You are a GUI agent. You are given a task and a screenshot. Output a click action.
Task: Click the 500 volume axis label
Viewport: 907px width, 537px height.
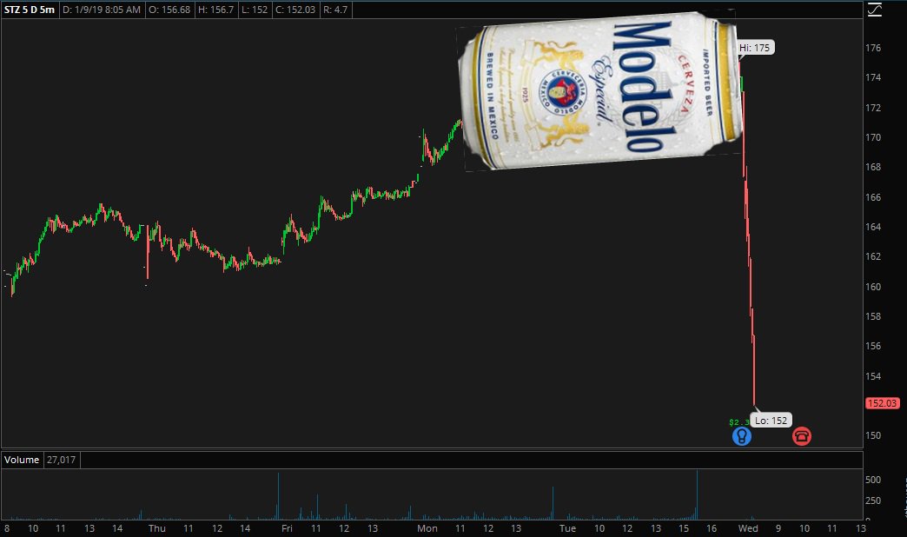coord(873,480)
